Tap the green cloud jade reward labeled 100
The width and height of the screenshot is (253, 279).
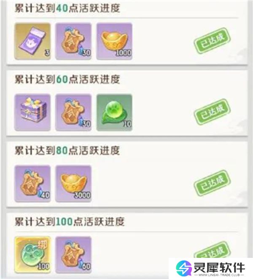point(32,255)
